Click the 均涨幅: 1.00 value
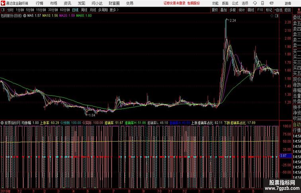 point(30,123)
